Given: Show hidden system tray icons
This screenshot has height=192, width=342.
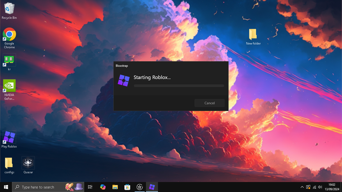Looking at the screenshot, I should point(302,187).
